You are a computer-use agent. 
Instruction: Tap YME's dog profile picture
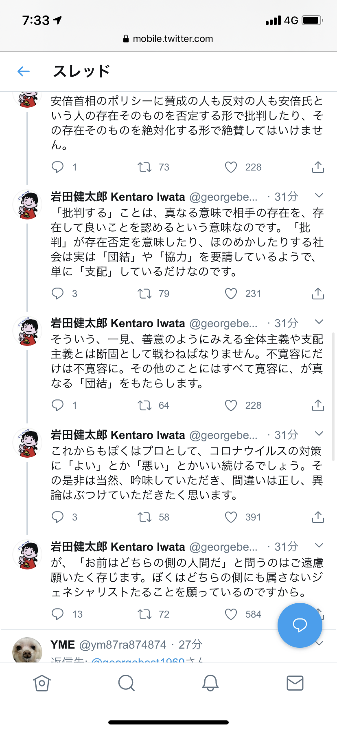point(27,649)
